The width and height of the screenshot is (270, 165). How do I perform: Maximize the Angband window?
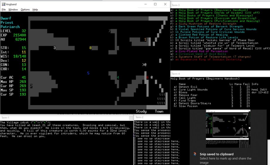point(155,4)
